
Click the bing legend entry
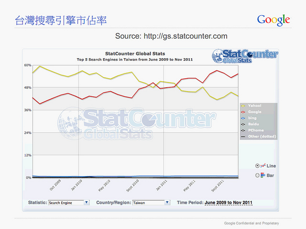252,118
